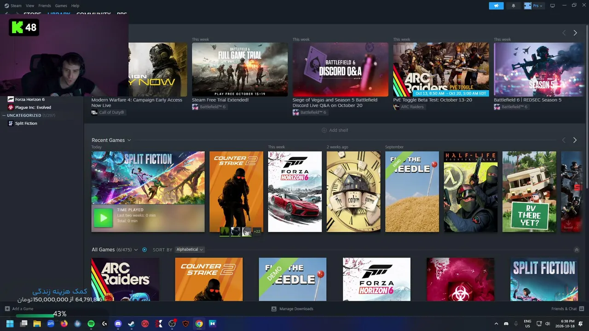Click Add a Game plus icon
This screenshot has width=589, height=331.
[x=7, y=309]
